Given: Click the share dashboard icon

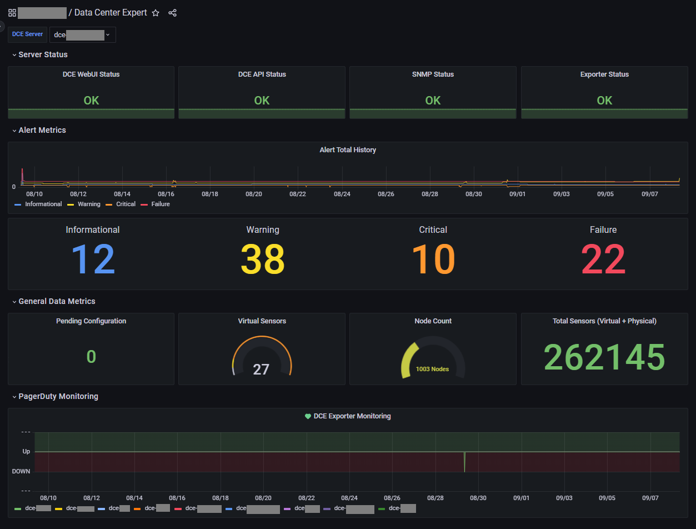Looking at the screenshot, I should [173, 13].
